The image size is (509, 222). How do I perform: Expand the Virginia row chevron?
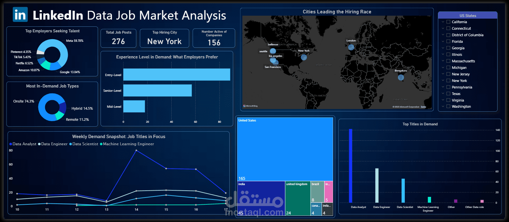[x=443, y=100]
